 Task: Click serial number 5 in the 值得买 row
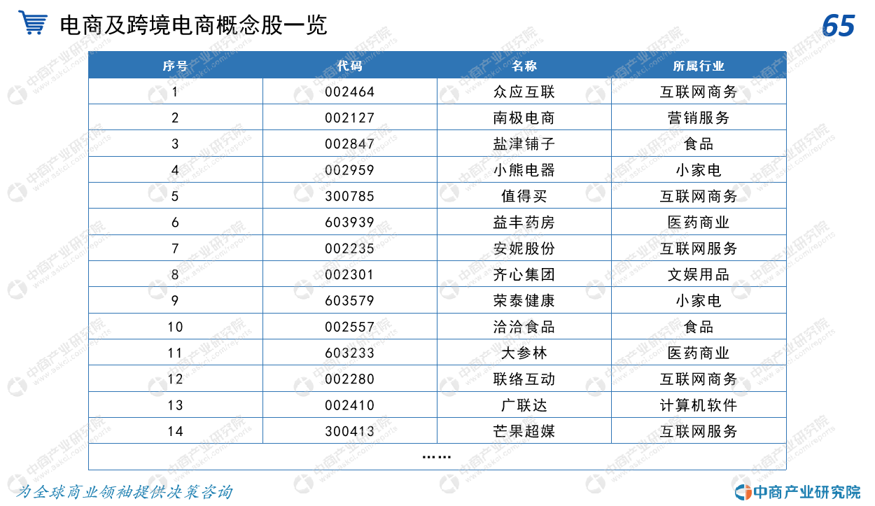pos(175,196)
